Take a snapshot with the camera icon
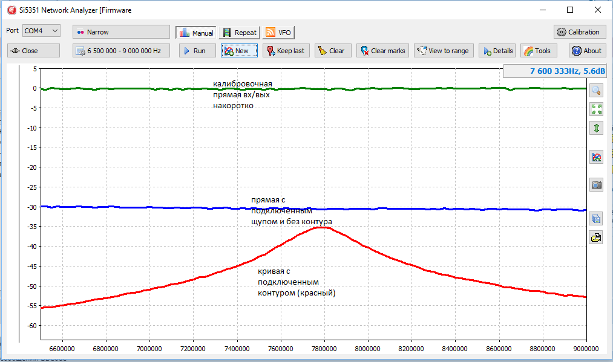613x362 pixels. [x=596, y=185]
